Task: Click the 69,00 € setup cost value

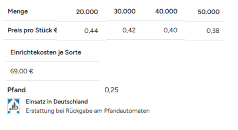Action: click(22, 71)
